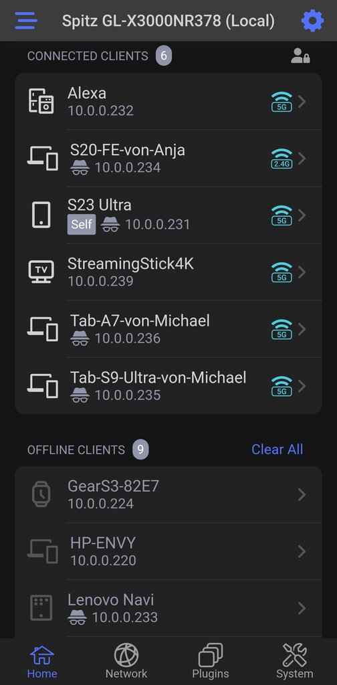Switch to the Network tab
The width and height of the screenshot is (337, 685).
(x=126, y=661)
